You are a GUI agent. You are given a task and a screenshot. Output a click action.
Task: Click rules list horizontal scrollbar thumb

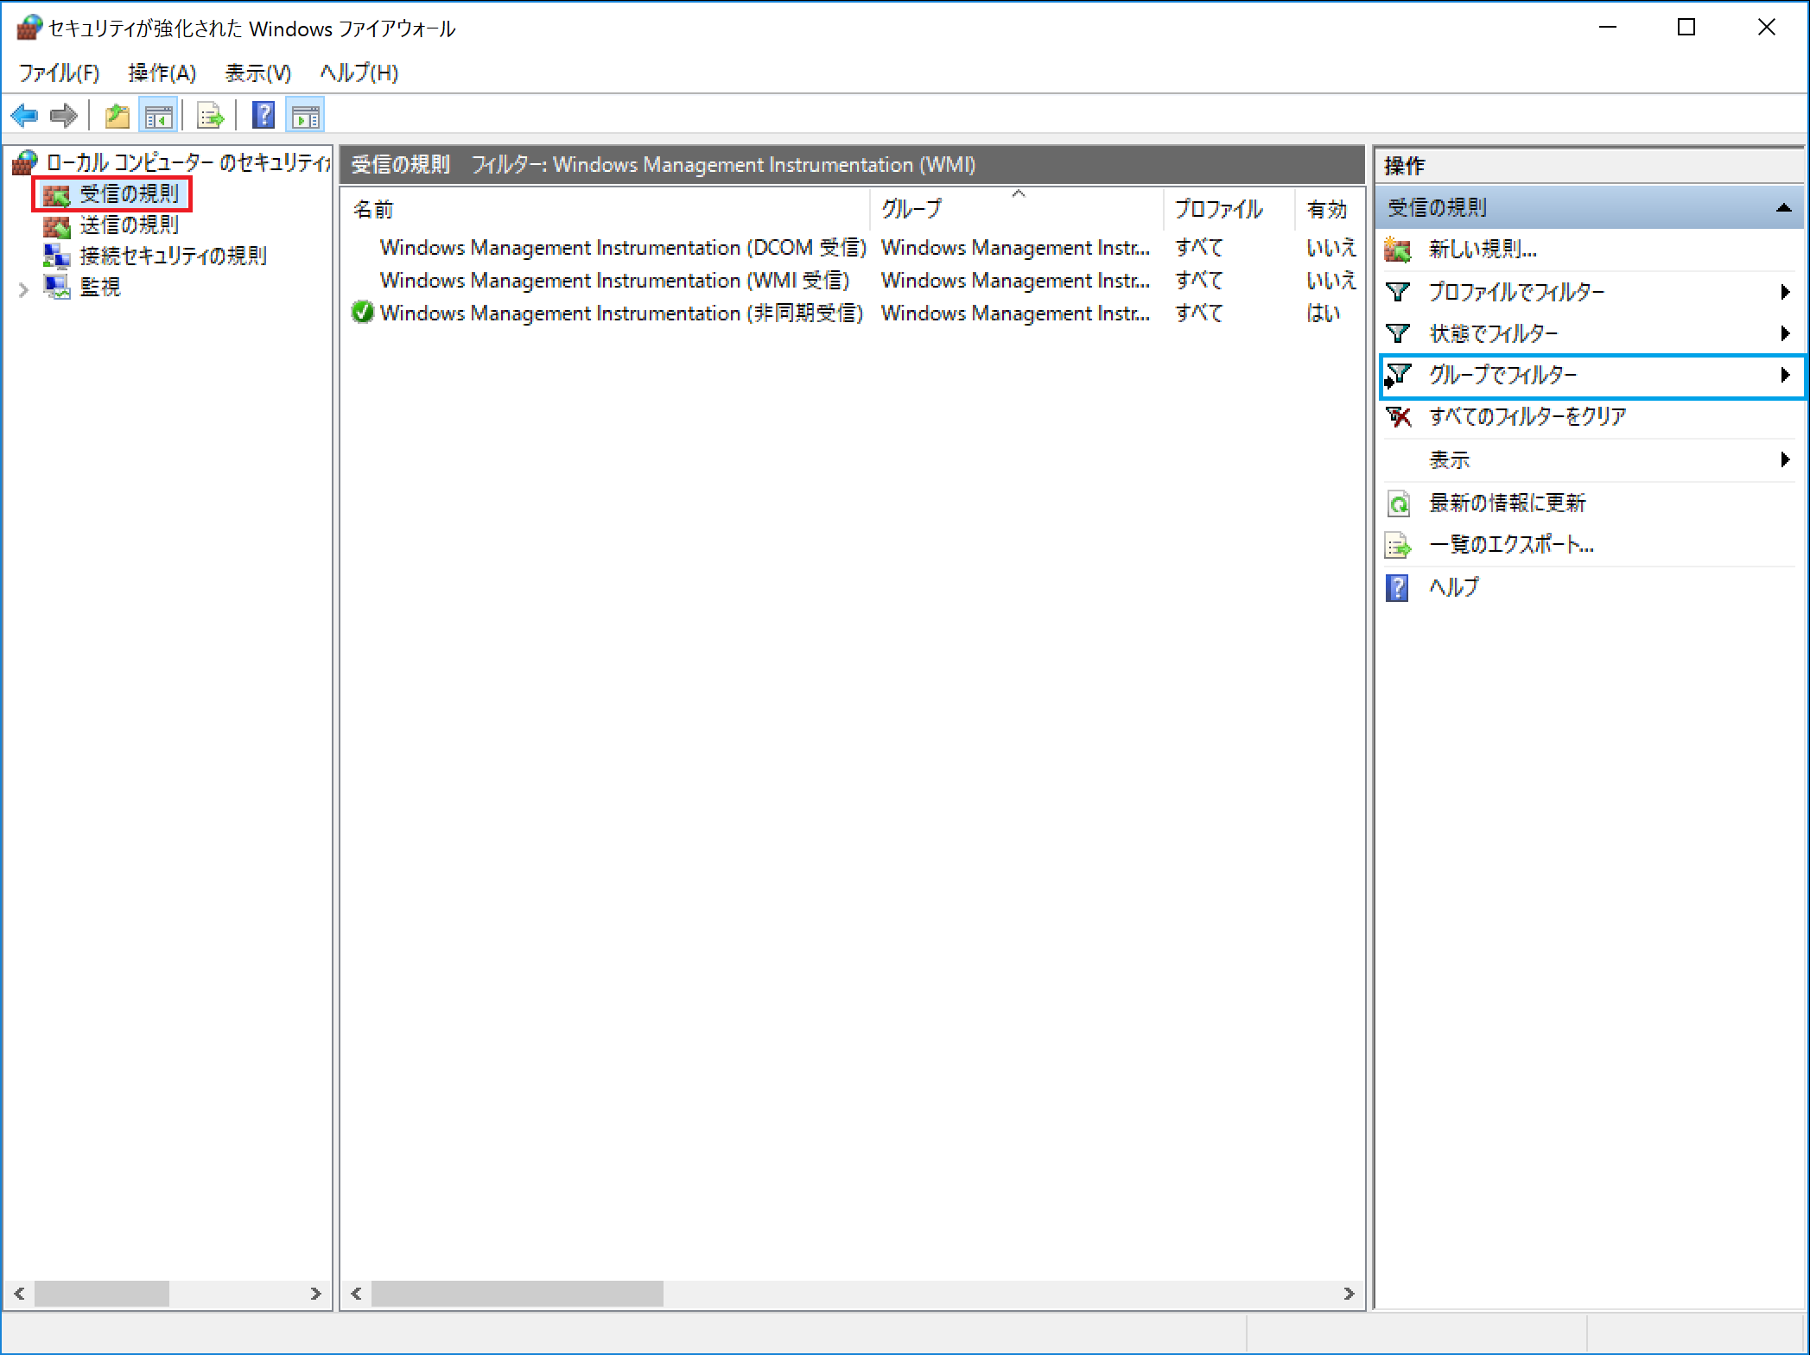[518, 1294]
